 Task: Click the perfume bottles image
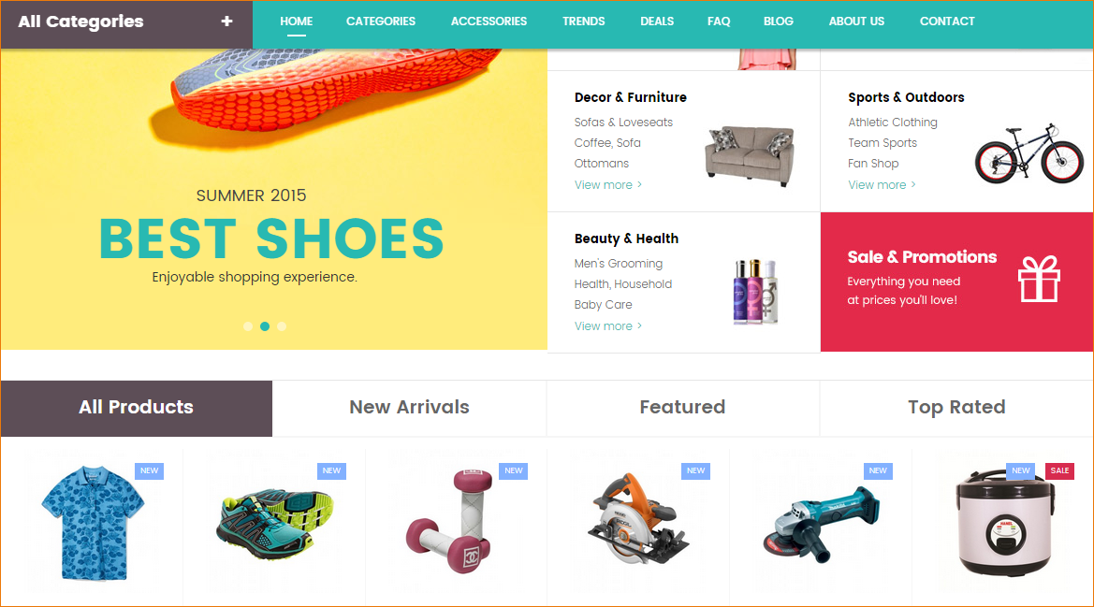(x=755, y=291)
